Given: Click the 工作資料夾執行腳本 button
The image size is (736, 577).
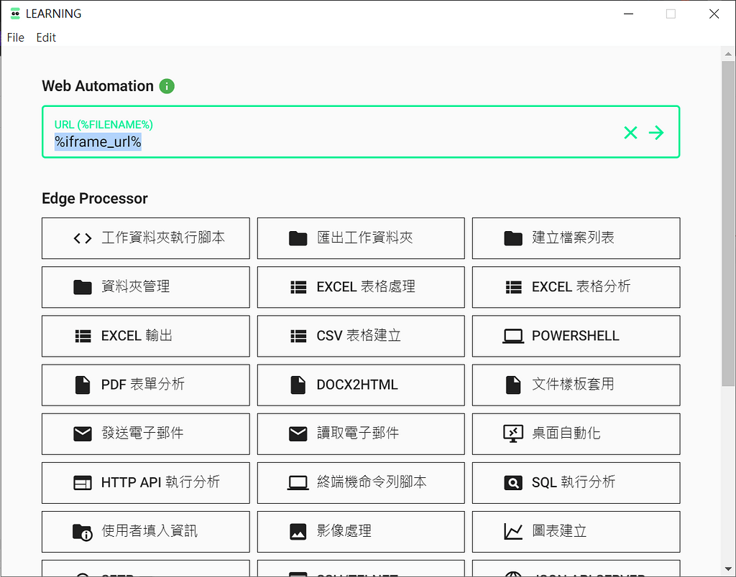Looking at the screenshot, I should coord(145,238).
